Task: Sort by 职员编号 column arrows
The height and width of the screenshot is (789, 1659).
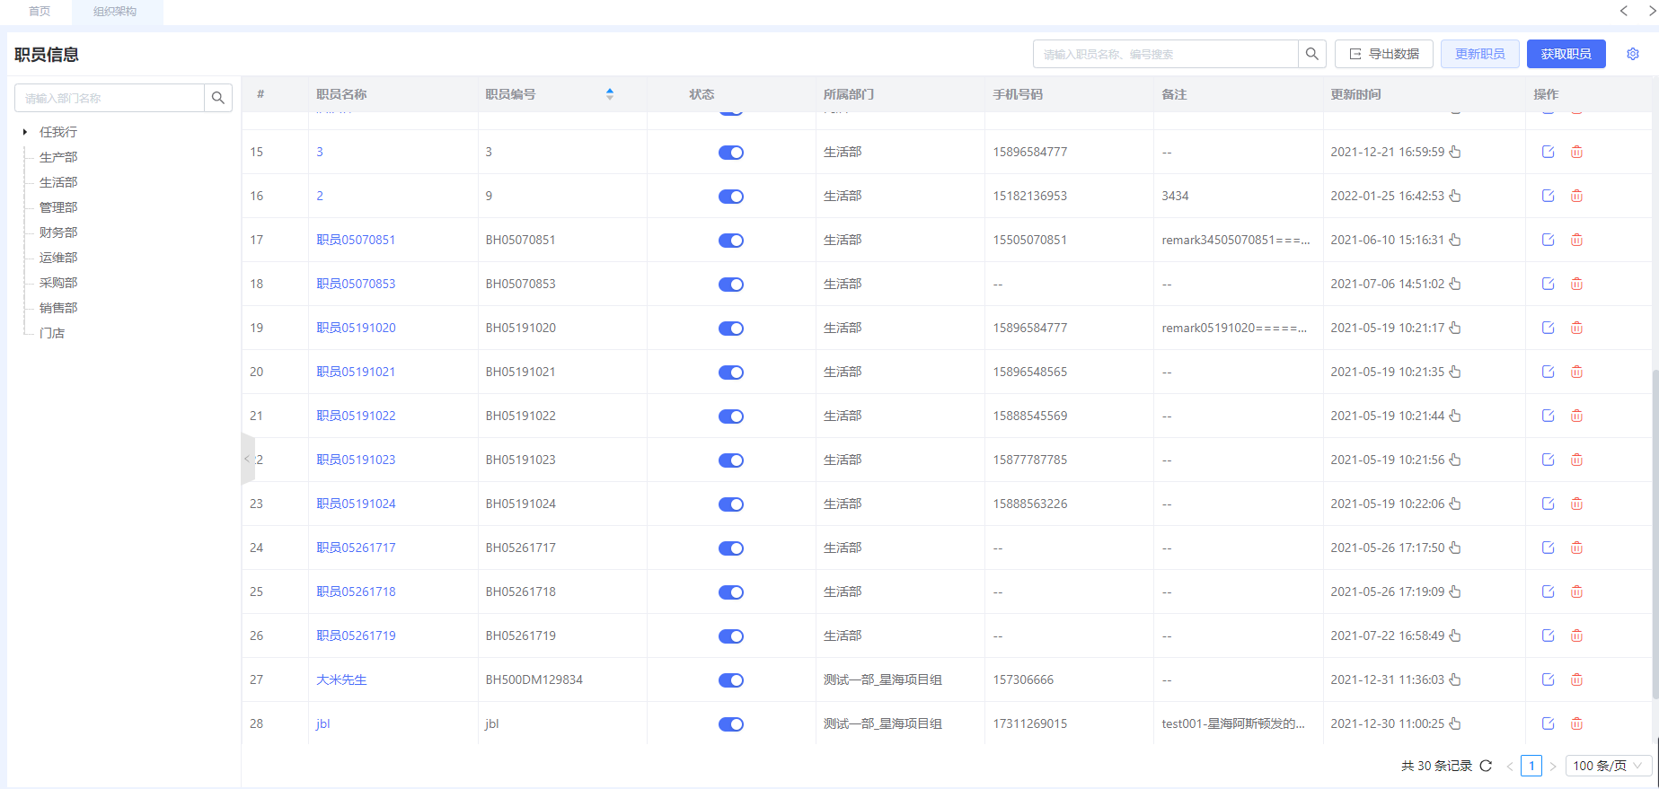Action: (610, 94)
